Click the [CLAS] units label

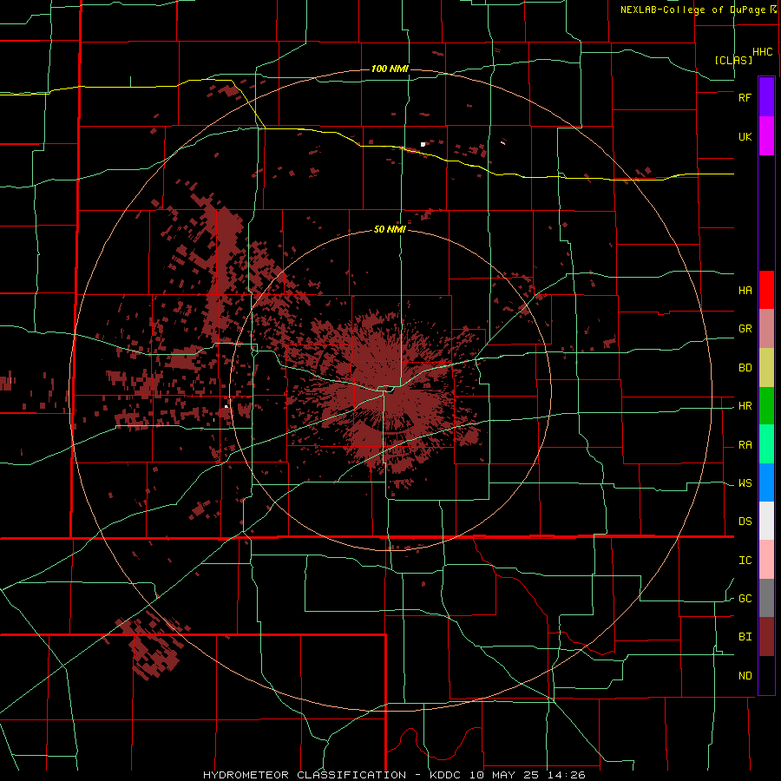[x=733, y=60]
